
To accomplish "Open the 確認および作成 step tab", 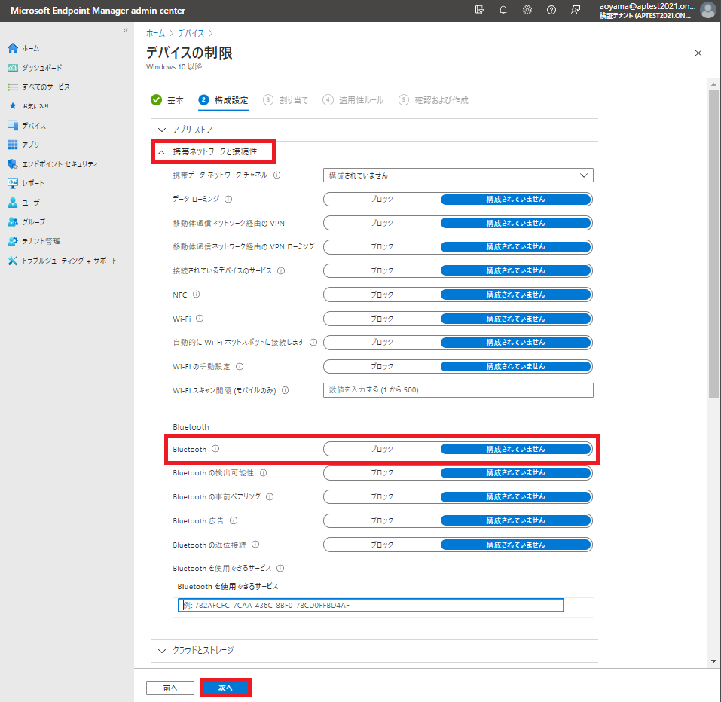I will click(434, 100).
